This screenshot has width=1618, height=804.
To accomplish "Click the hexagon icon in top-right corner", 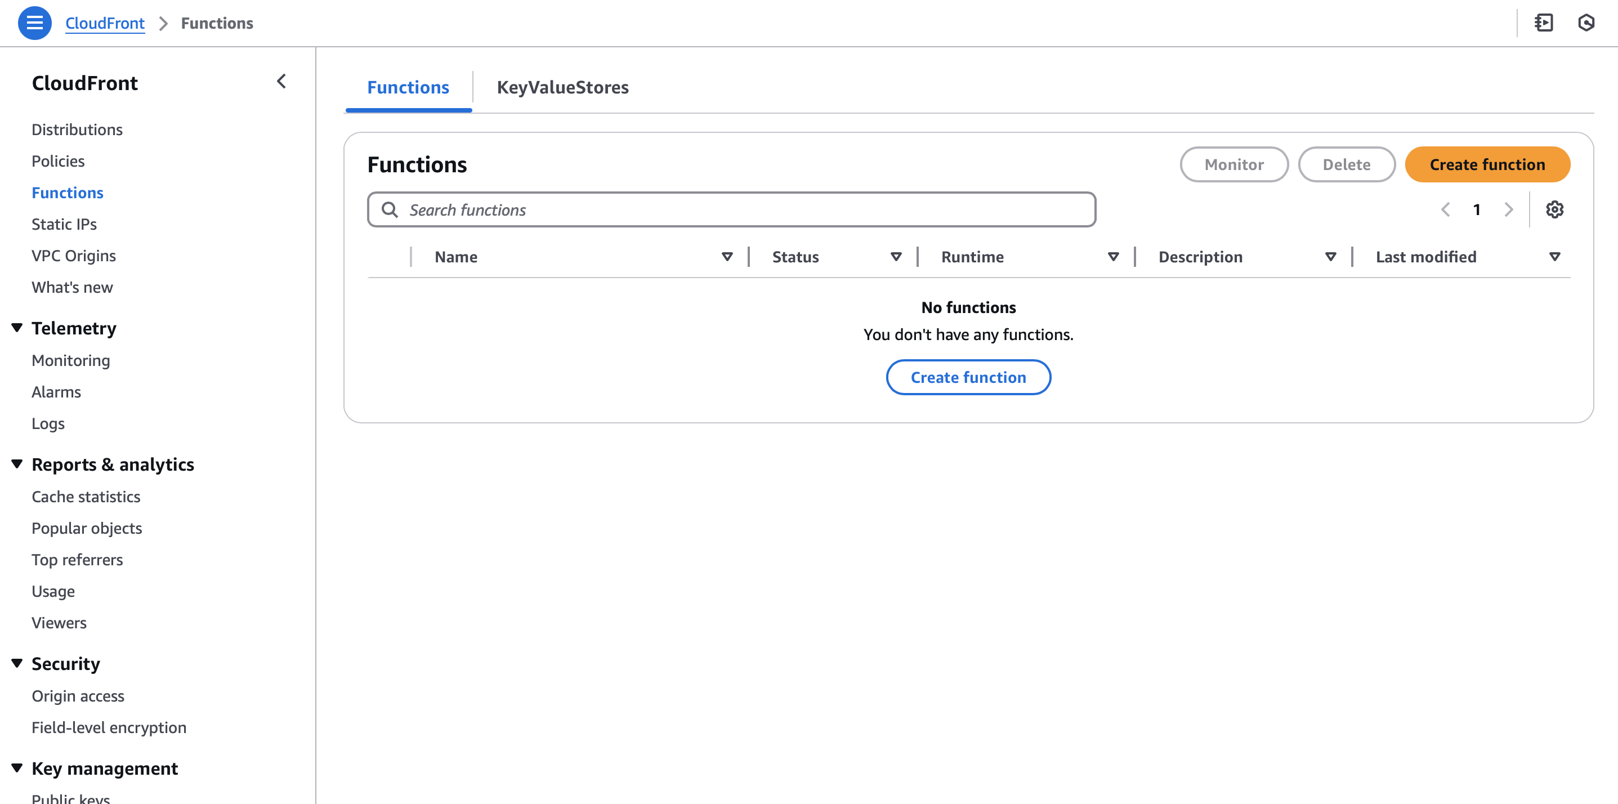I will tap(1586, 23).
